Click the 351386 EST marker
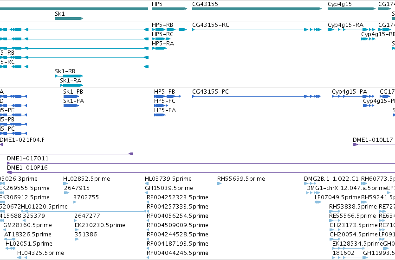 77,239
